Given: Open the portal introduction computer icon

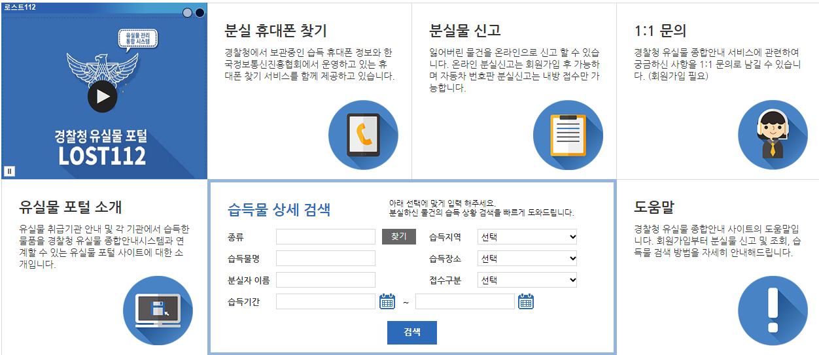Looking at the screenshot, I should pos(158,311).
